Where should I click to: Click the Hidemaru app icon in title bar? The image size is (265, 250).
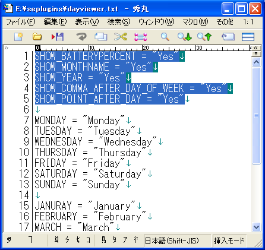8,9
